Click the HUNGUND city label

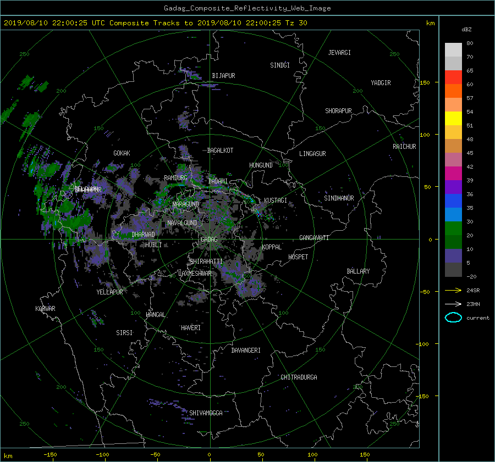261,165
